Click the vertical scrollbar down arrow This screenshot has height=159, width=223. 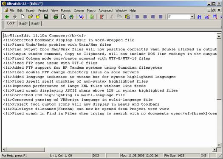[219, 145]
